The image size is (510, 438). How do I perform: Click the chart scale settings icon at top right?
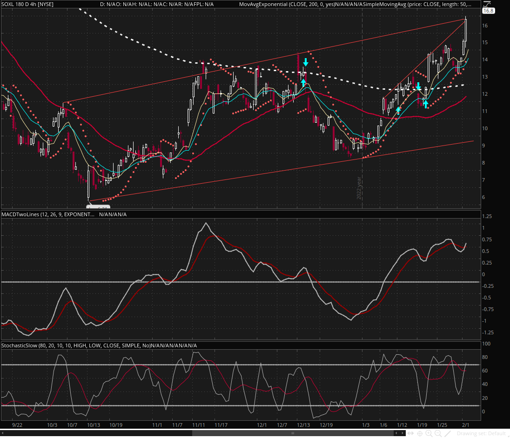pos(487,4)
